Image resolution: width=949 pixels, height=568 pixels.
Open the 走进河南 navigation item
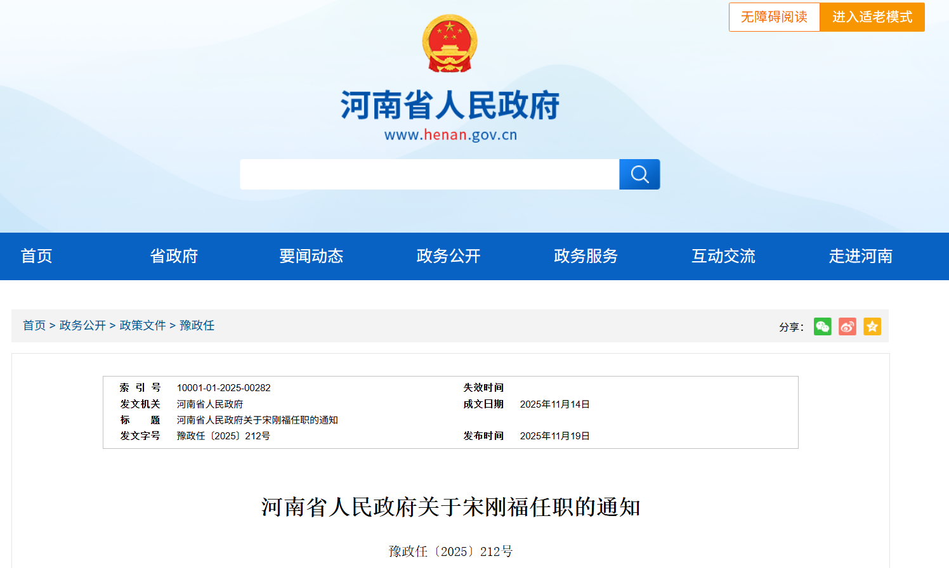pos(860,256)
